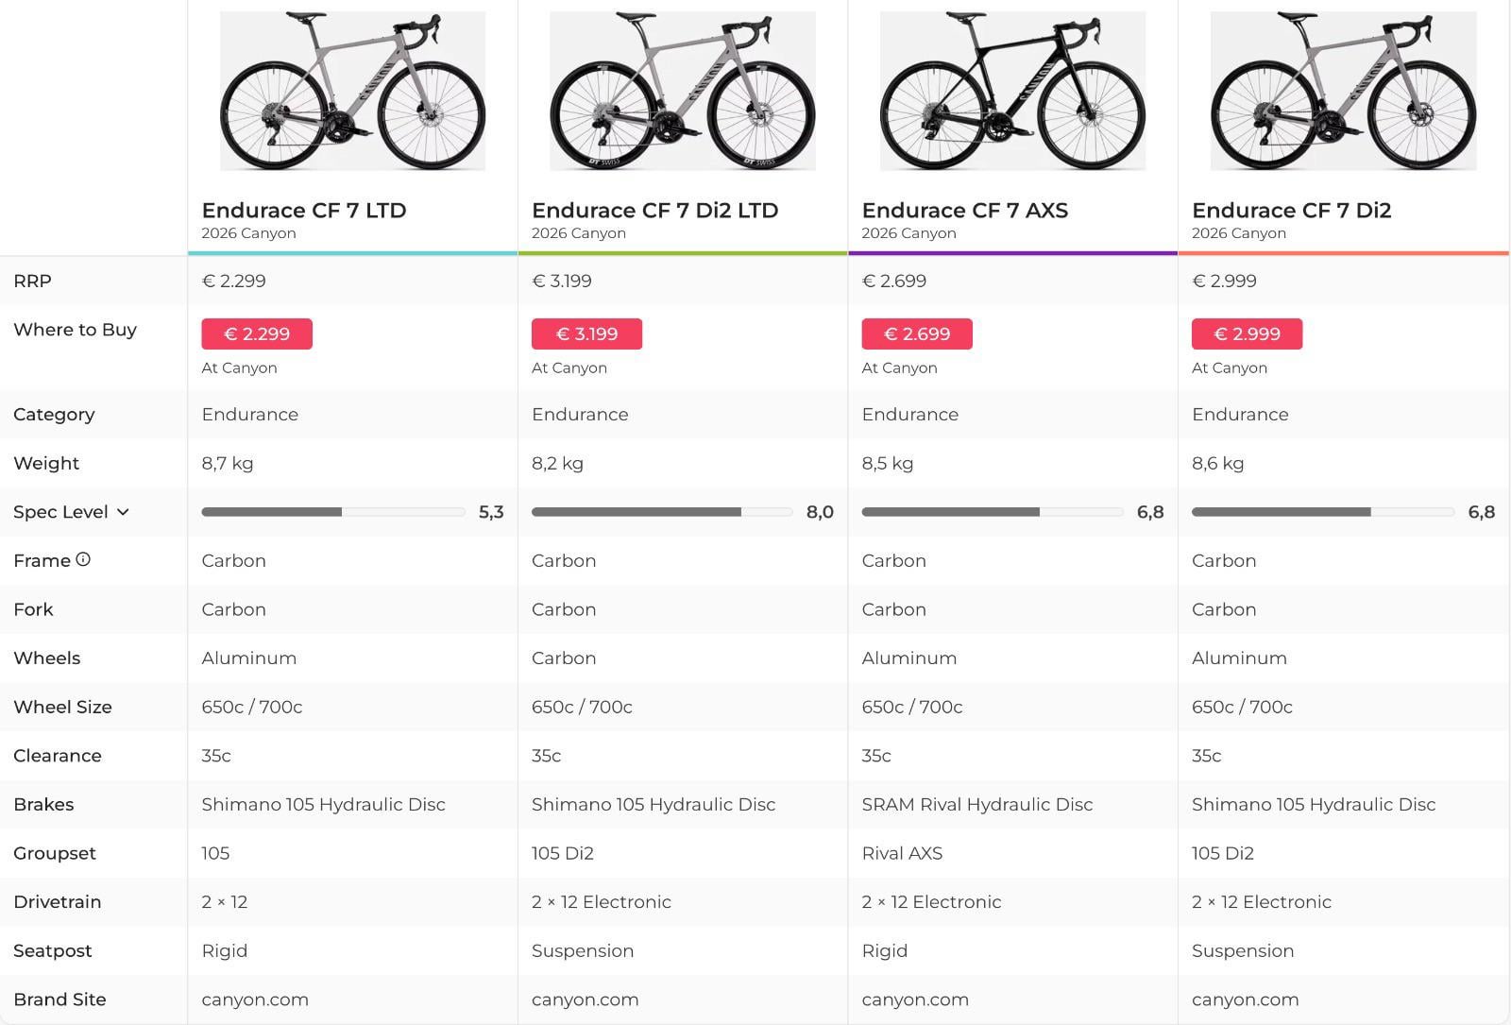Screen dimensions: 1511x1025
Task: Visit canyon.com link for Endurace CF 7 LTD
Action: pyautogui.click(x=255, y=999)
